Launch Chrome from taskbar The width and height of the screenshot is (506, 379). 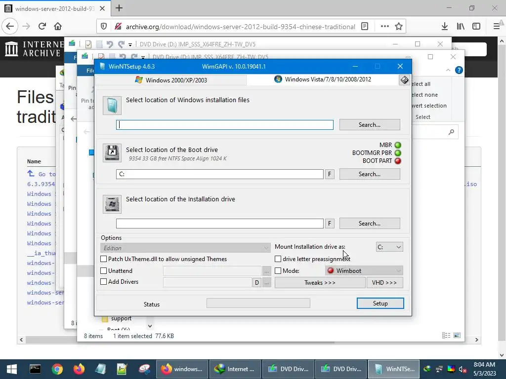pyautogui.click(x=57, y=369)
